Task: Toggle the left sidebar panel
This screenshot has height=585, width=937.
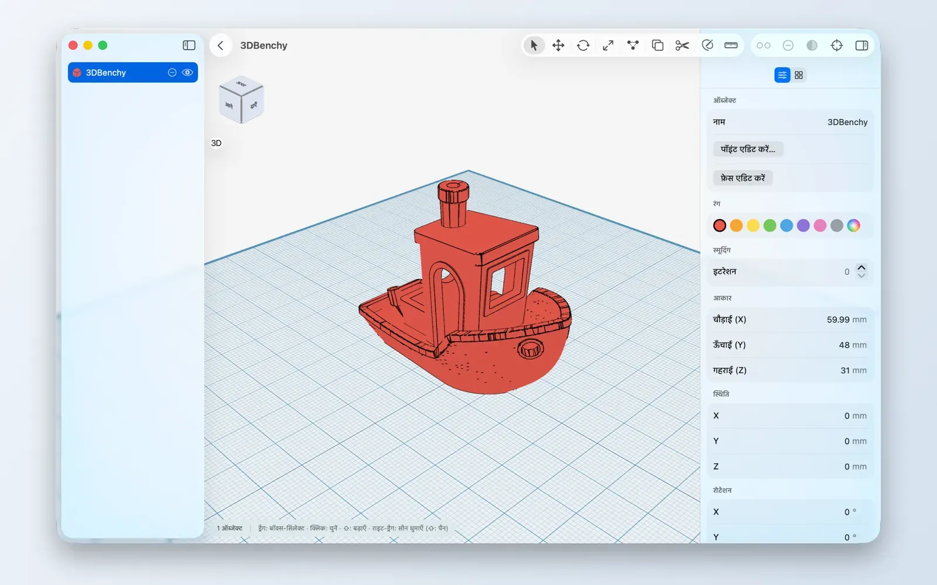Action: tap(189, 45)
